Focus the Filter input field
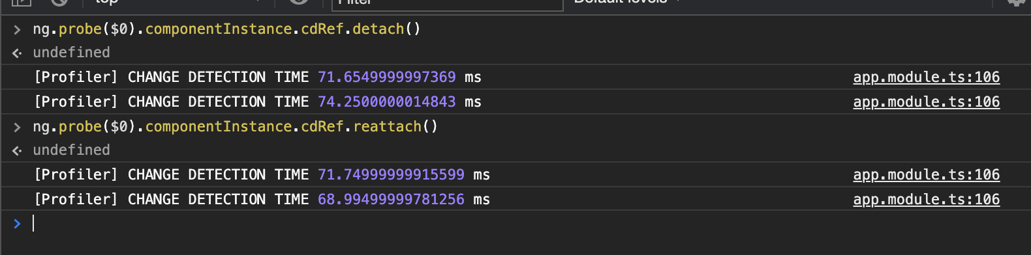1031x255 pixels. 448,3
